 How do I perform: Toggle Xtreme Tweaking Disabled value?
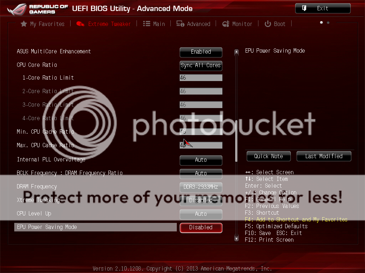point(201,200)
